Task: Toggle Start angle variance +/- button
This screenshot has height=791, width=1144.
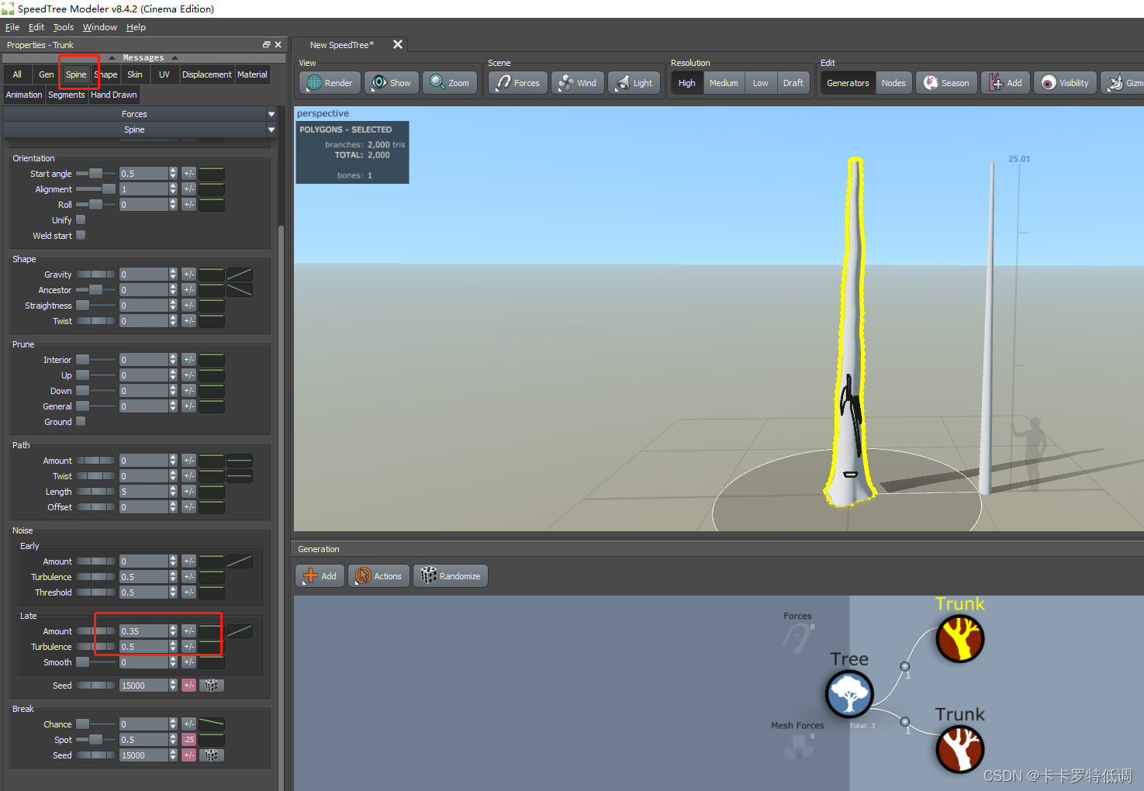Action: point(188,174)
